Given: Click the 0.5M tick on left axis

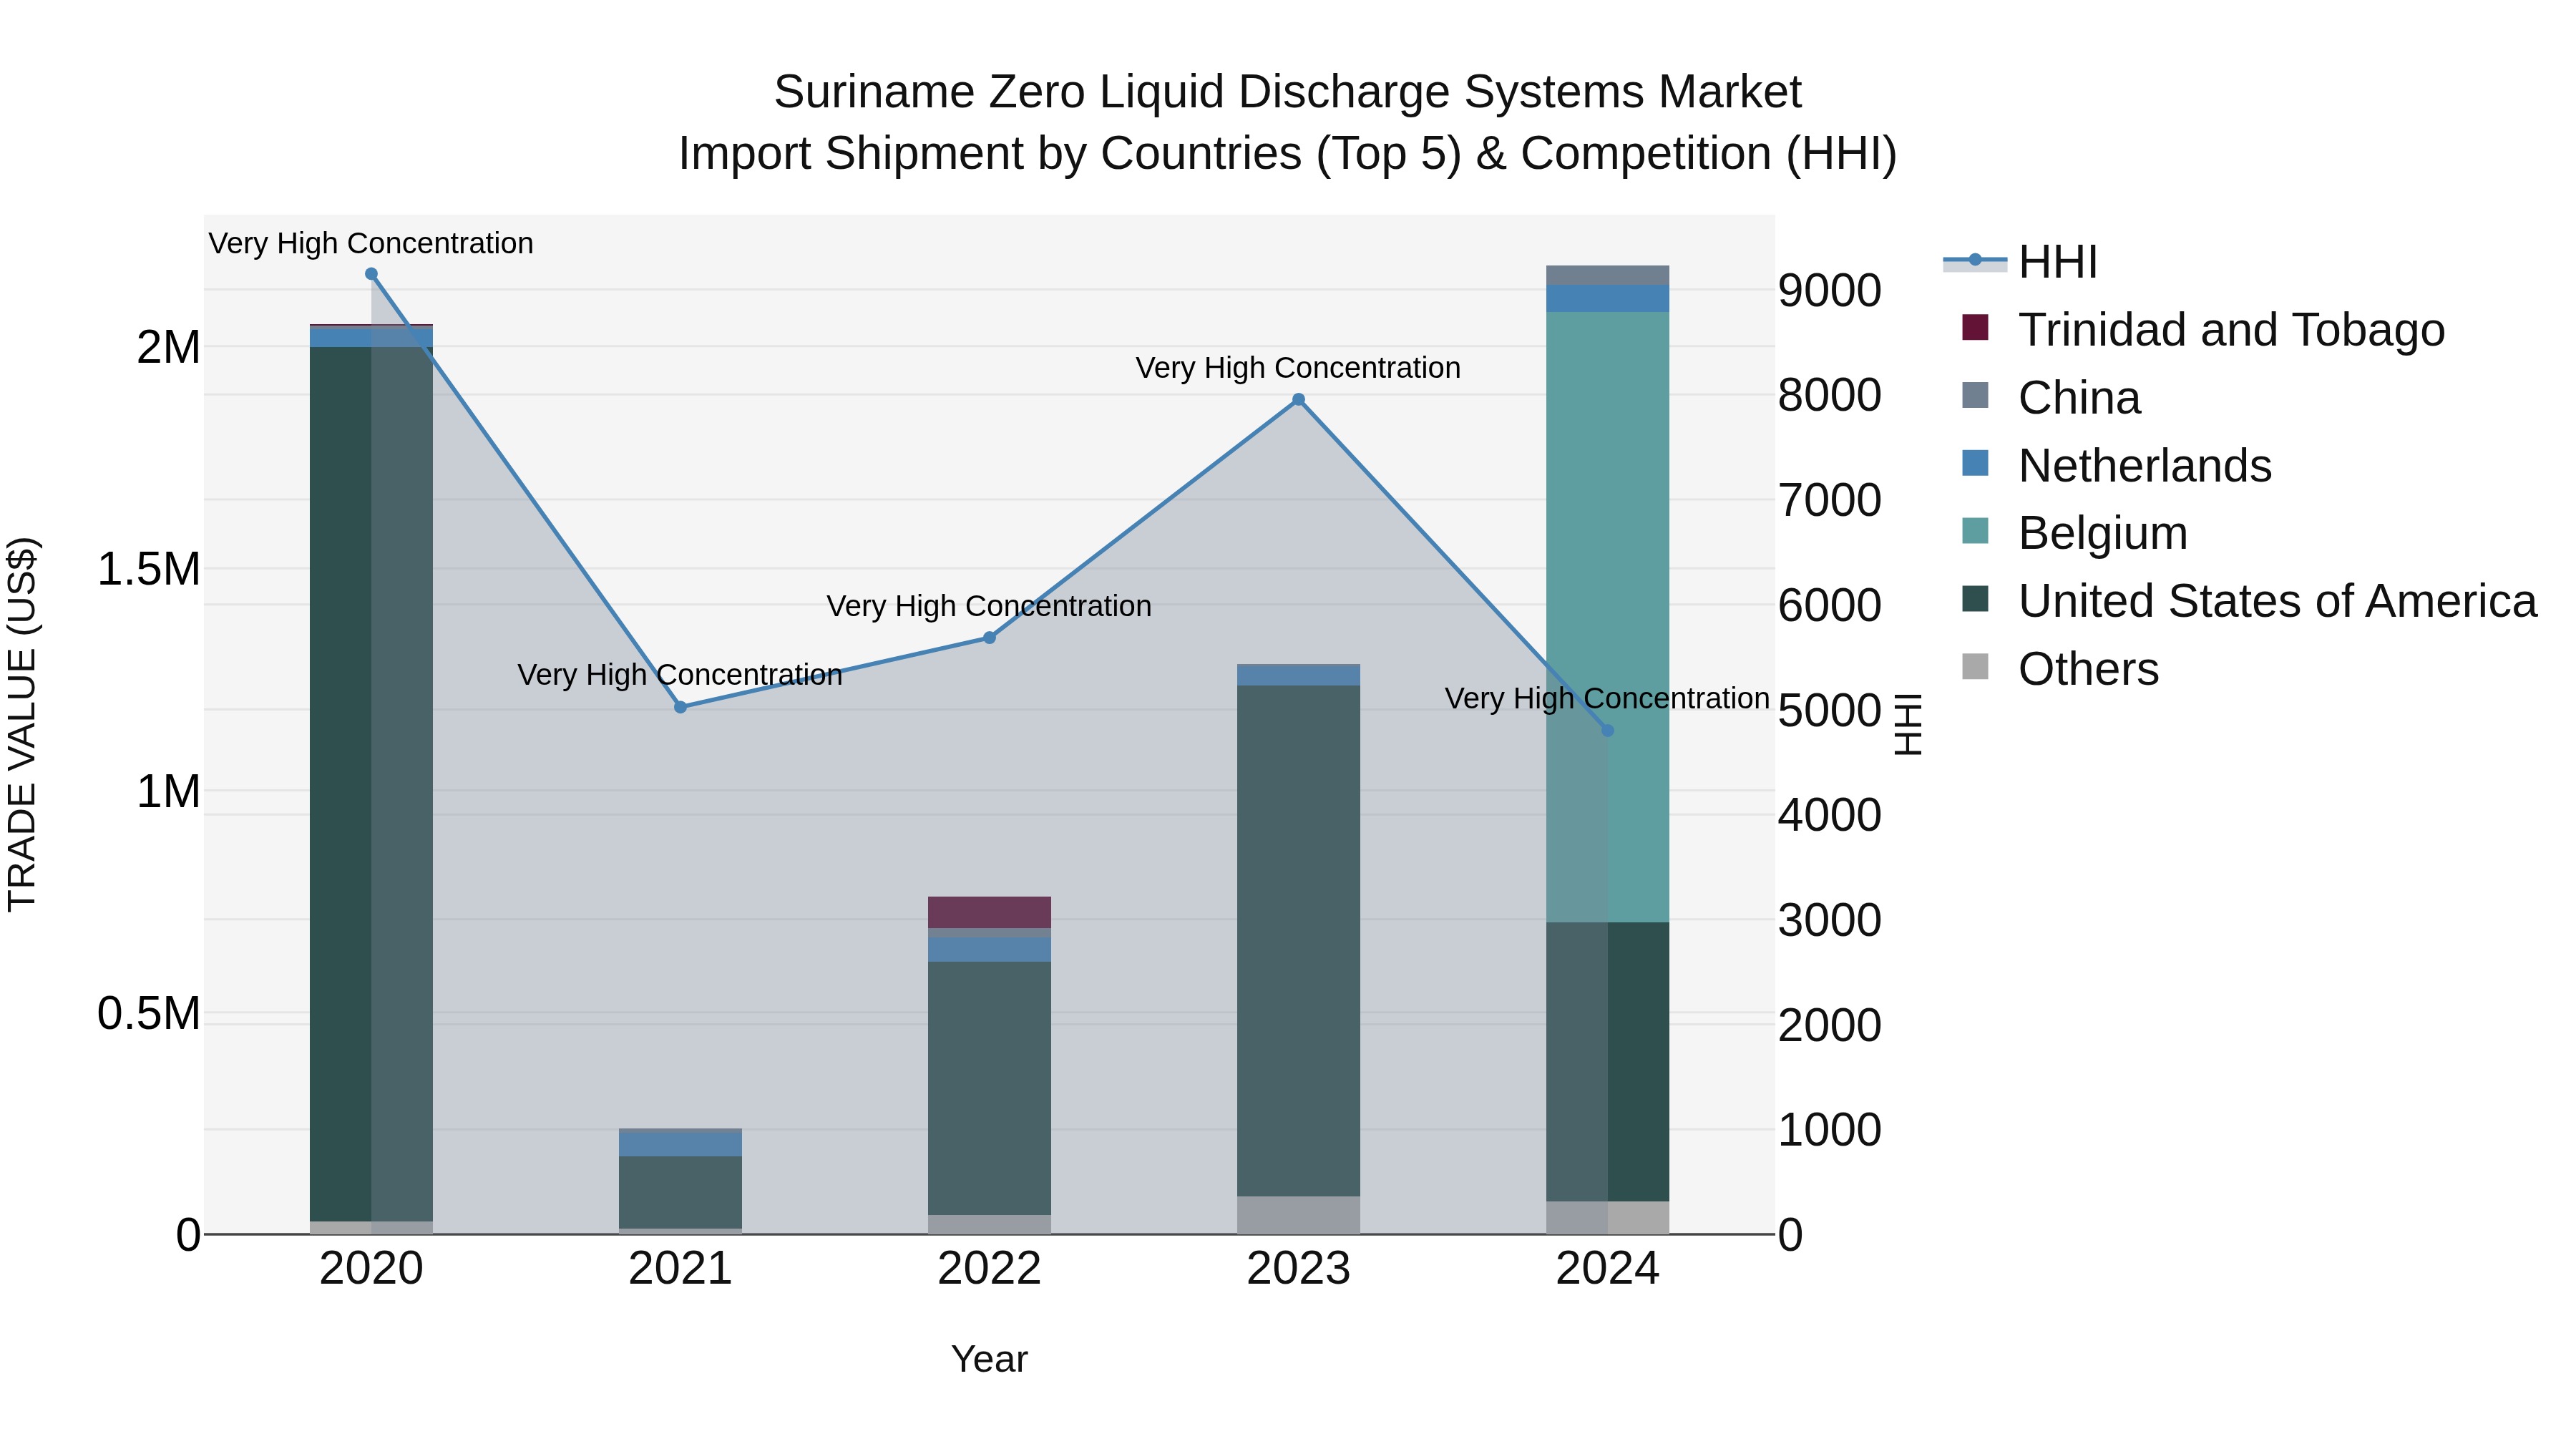Looking at the screenshot, I should [x=148, y=1014].
